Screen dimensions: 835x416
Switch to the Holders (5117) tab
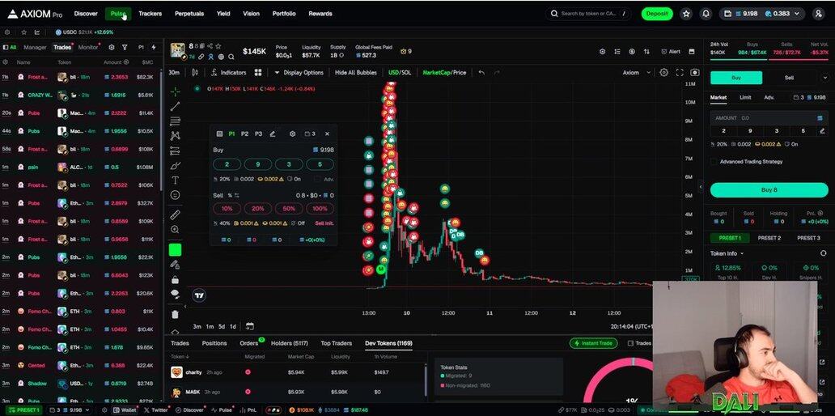pyautogui.click(x=289, y=343)
